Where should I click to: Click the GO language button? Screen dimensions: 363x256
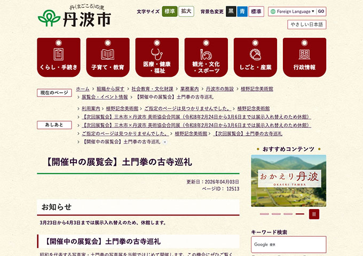[321, 11]
